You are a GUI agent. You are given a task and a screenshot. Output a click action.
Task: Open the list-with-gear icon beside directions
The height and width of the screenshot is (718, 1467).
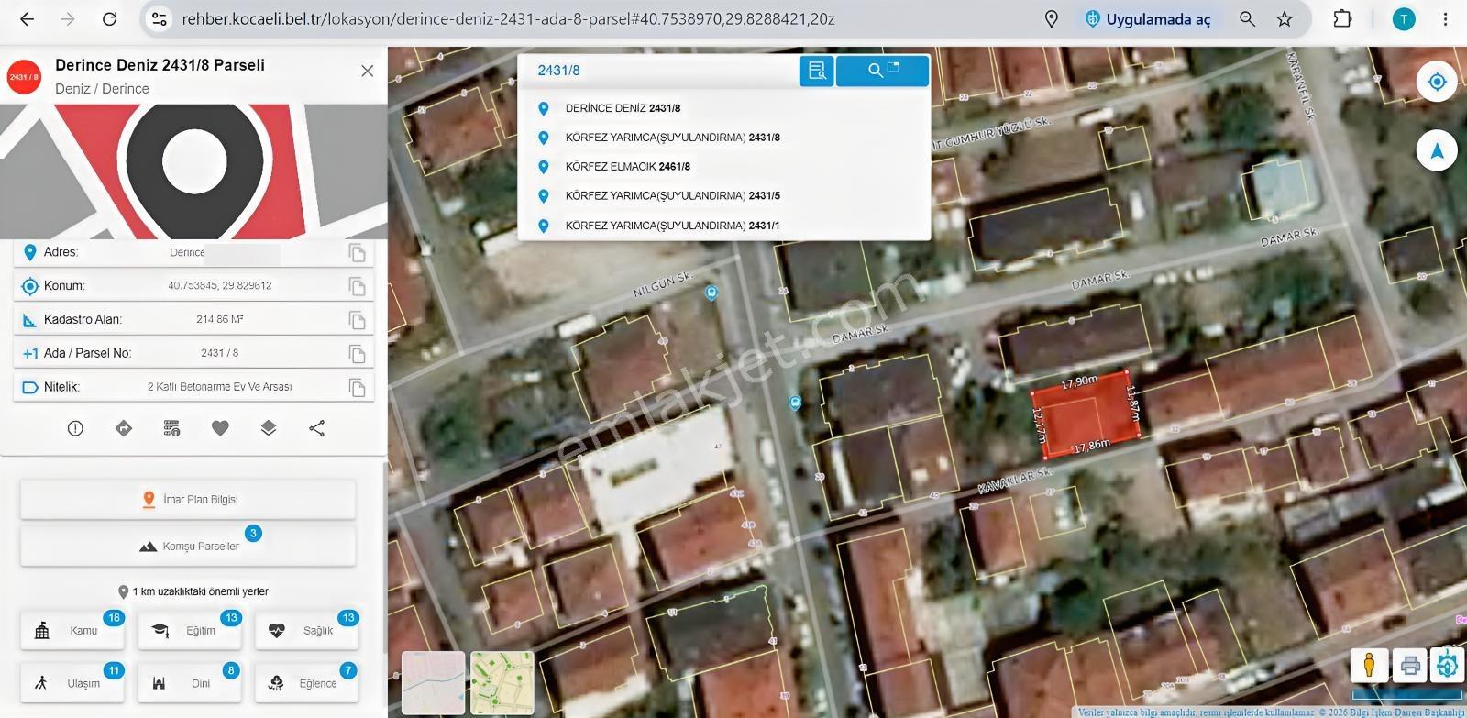pos(171,428)
